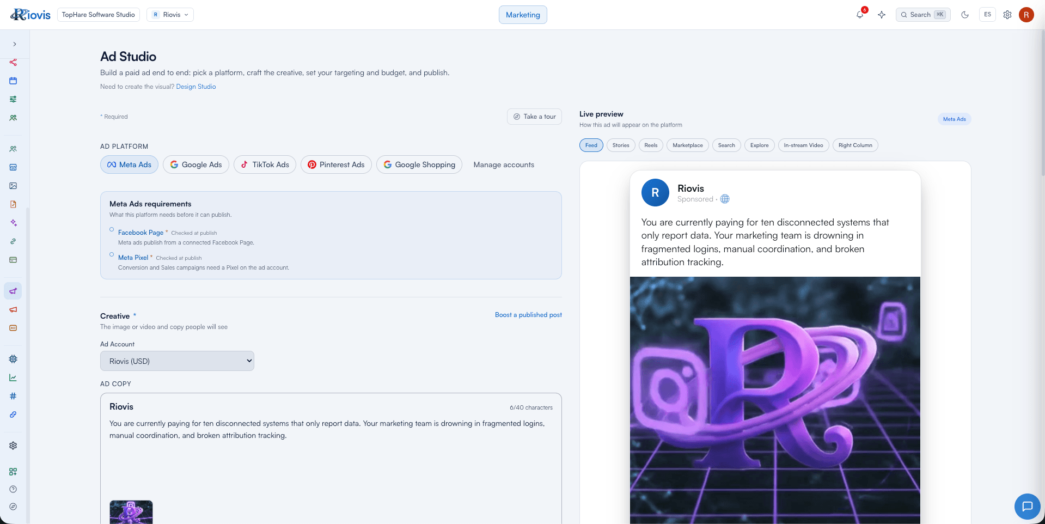The height and width of the screenshot is (524, 1045).
Task: Switch preview to Search placement
Action: pyautogui.click(x=726, y=145)
